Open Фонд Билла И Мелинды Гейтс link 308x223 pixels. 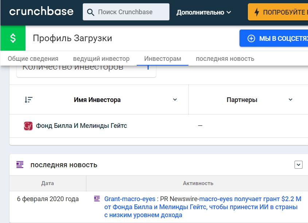(81, 126)
